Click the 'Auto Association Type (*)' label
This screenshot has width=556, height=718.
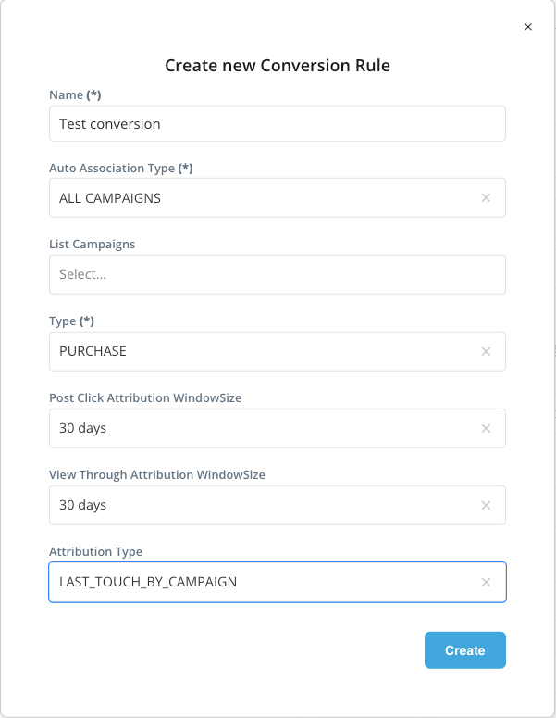click(x=120, y=168)
